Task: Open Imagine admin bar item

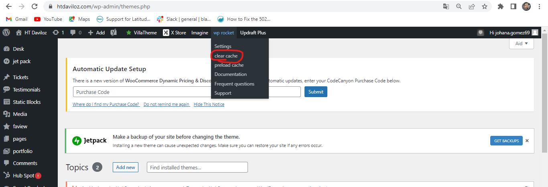Action: click(x=199, y=33)
